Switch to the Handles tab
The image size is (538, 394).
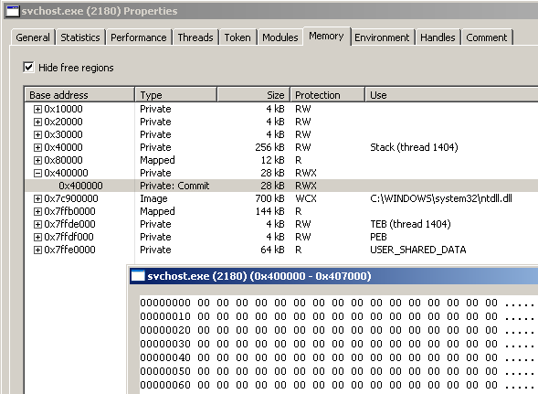pyautogui.click(x=438, y=37)
